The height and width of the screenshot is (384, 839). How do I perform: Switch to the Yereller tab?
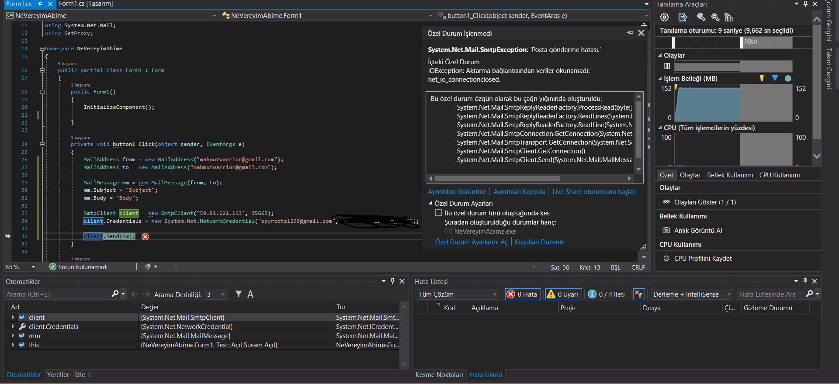[x=58, y=374]
